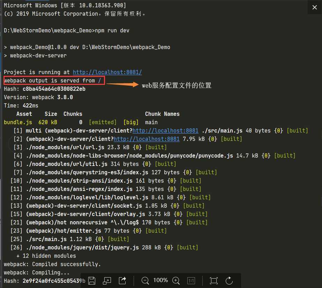Click the 'Microsoft Windows' version line
This screenshot has width=322, height=288.
pos(65,5)
